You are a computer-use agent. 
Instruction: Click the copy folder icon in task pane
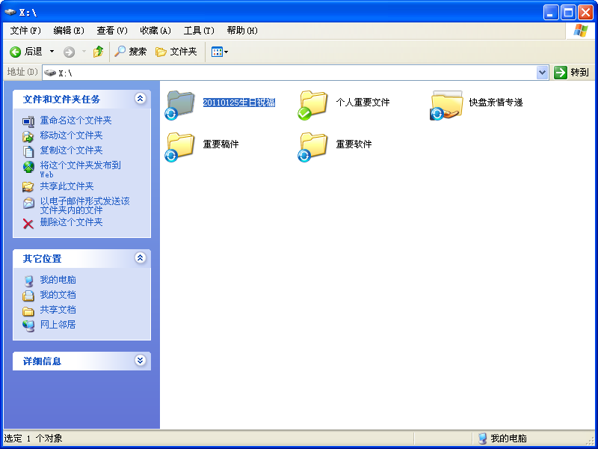pyautogui.click(x=28, y=152)
